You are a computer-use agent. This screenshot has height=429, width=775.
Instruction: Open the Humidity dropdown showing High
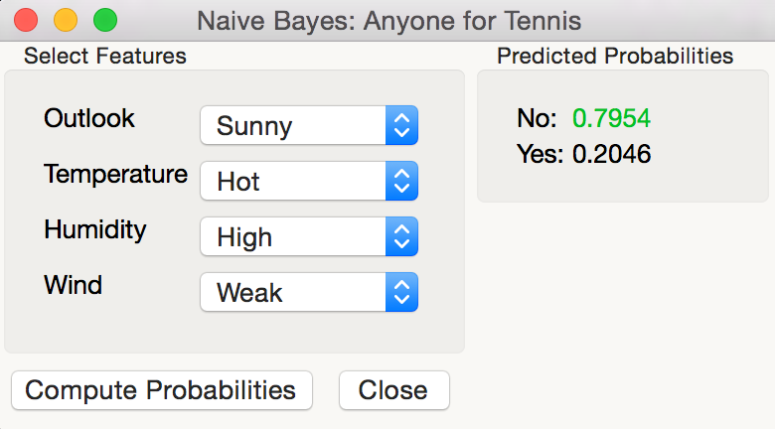click(x=293, y=237)
